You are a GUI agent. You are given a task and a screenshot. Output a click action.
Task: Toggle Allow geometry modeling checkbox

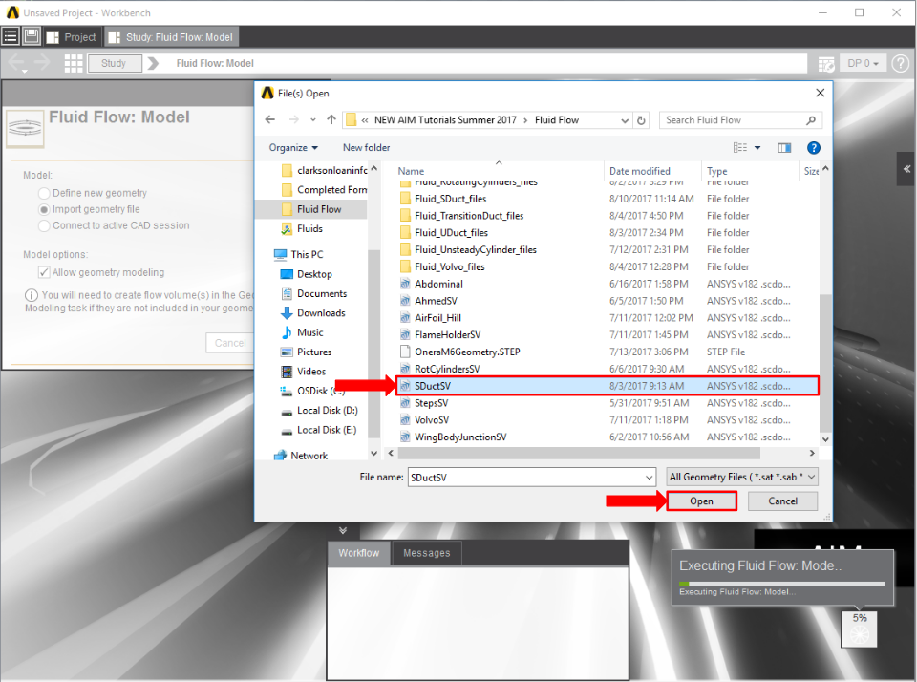point(44,272)
